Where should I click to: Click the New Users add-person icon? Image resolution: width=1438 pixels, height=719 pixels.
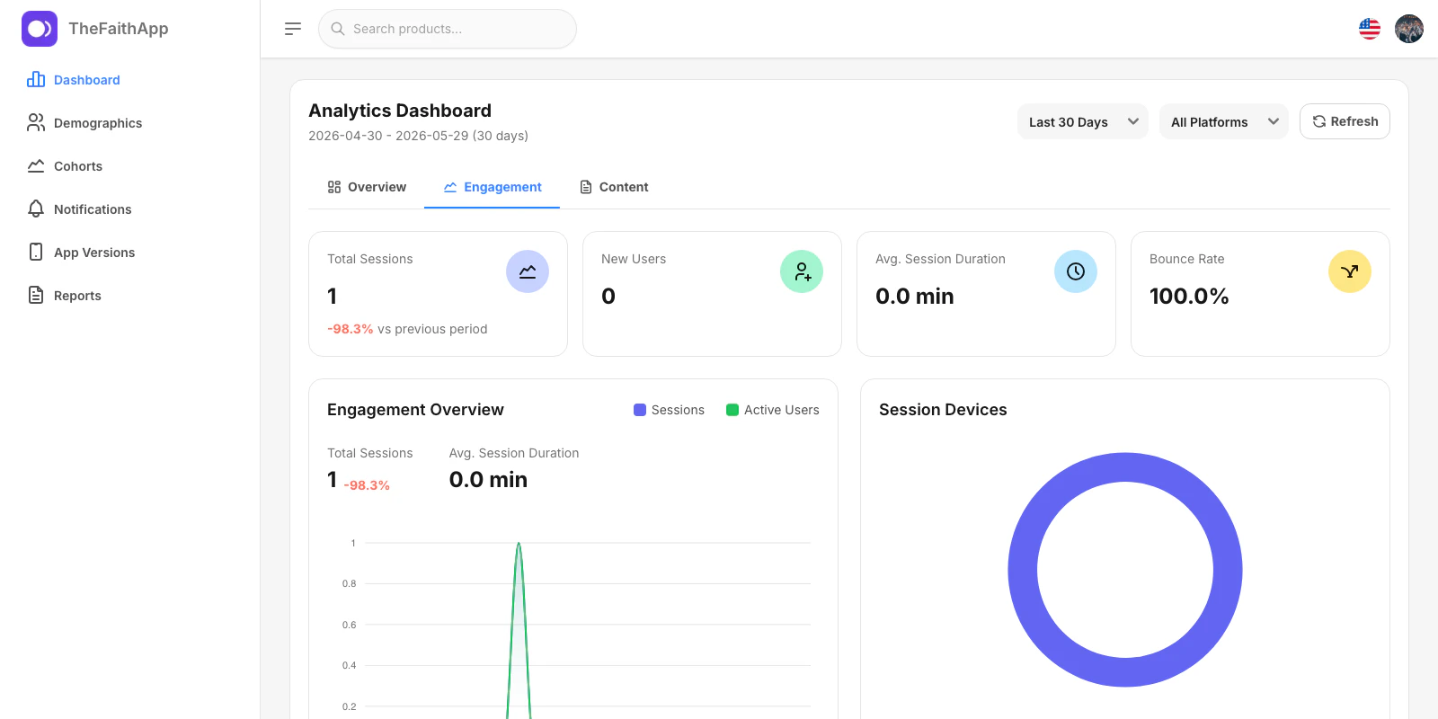[802, 271]
